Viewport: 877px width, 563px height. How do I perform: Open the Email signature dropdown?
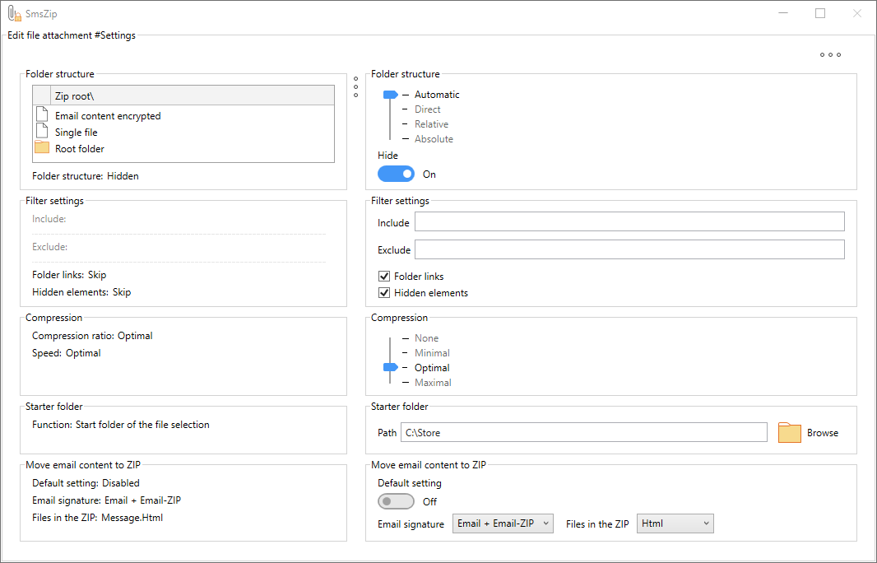pos(503,523)
